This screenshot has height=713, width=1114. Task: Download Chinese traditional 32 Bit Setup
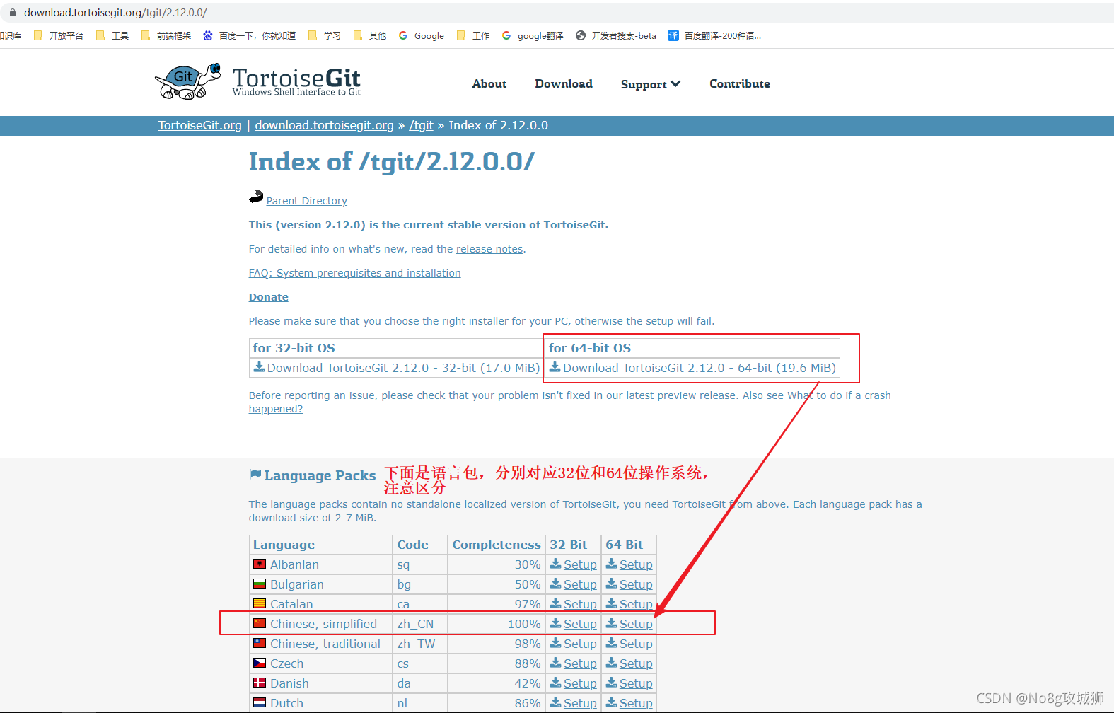coord(580,644)
